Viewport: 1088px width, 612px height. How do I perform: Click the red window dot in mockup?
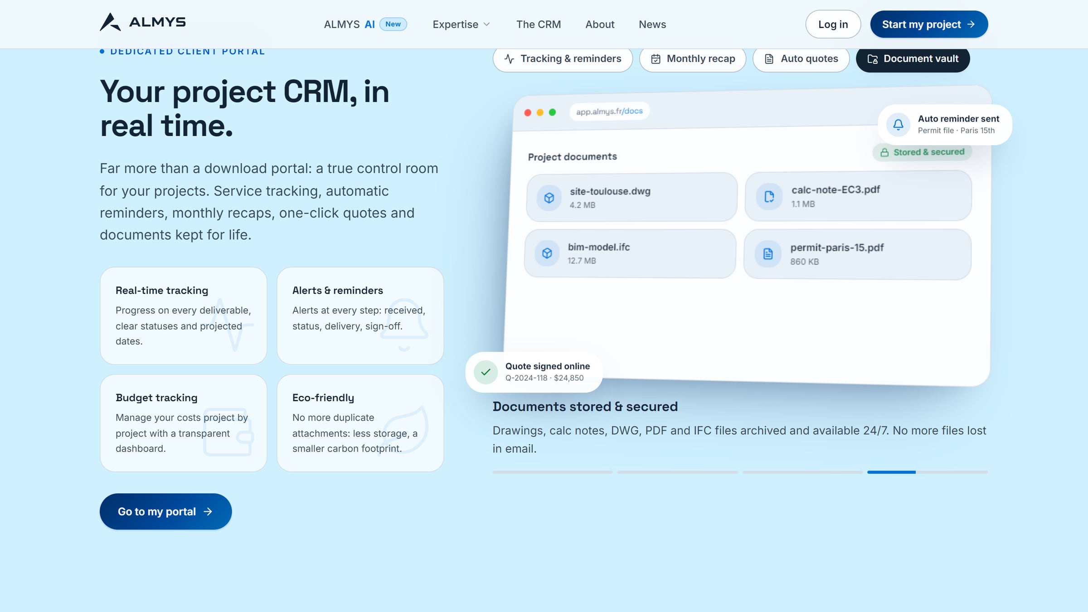pyautogui.click(x=528, y=113)
